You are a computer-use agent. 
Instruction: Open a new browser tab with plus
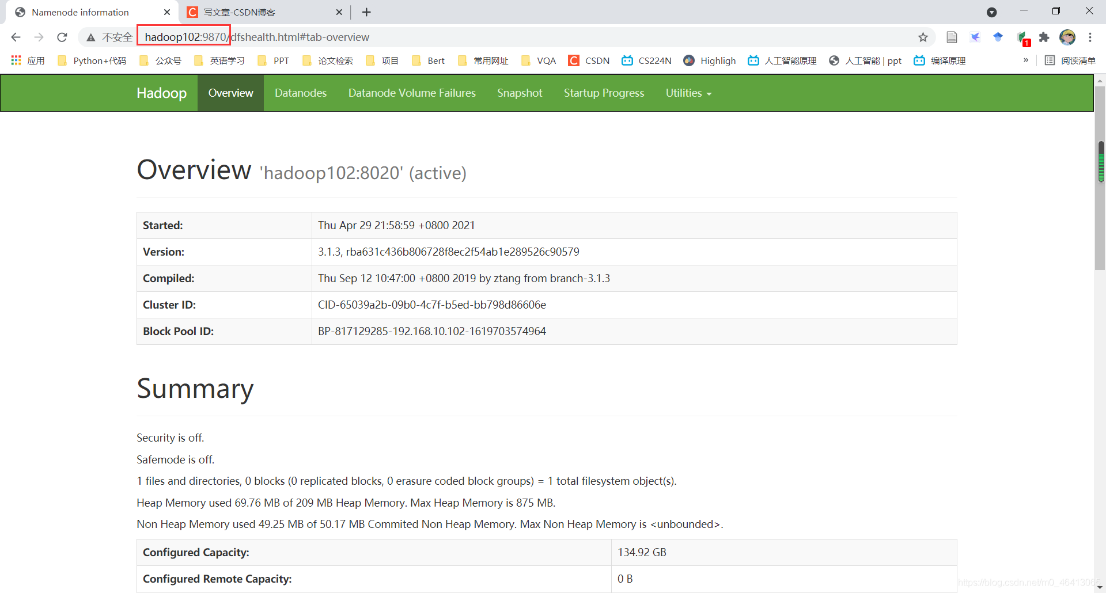366,12
